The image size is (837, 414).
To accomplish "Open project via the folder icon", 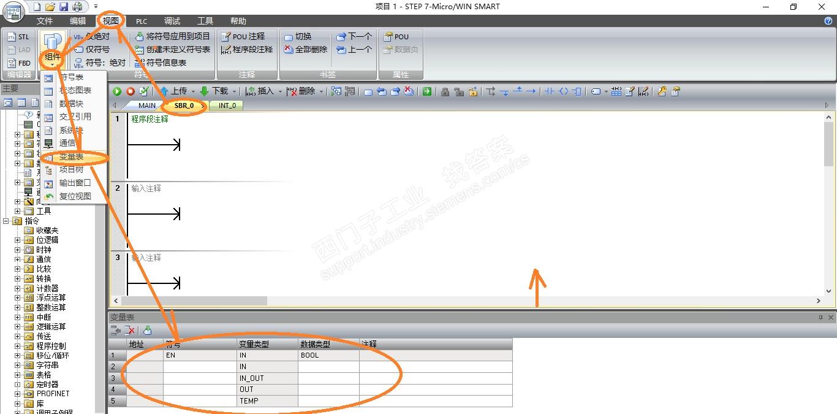I will pos(50,7).
